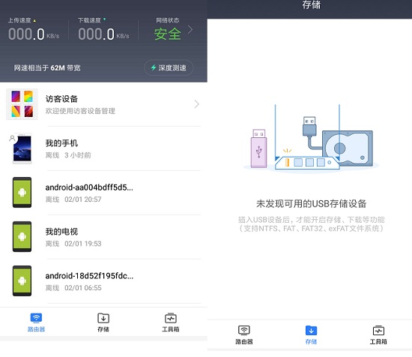Click 网速相当于 62M 带宽 text

[x=47, y=67]
